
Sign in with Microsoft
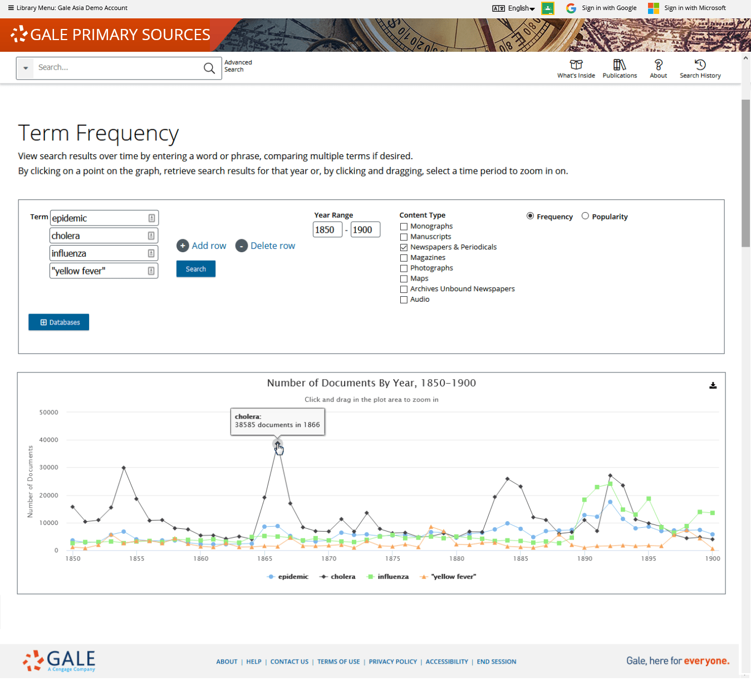pos(695,8)
